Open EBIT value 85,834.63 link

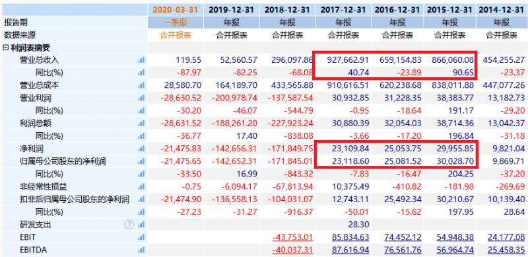[350, 237]
